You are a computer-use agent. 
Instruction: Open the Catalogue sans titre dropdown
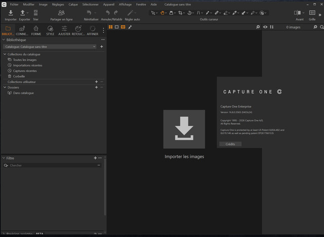50,47
